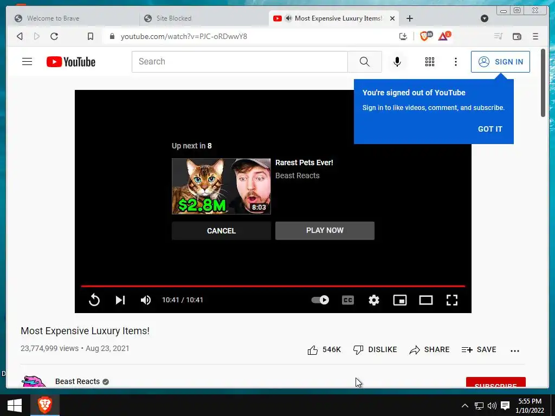Cancel the upcoming autoplay video
This screenshot has width=555, height=416.
pyautogui.click(x=221, y=231)
